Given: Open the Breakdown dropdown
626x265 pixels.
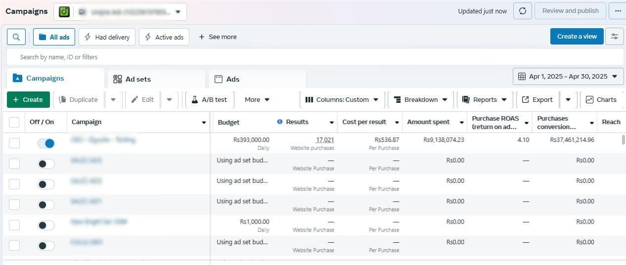Looking at the screenshot, I should coord(420,99).
